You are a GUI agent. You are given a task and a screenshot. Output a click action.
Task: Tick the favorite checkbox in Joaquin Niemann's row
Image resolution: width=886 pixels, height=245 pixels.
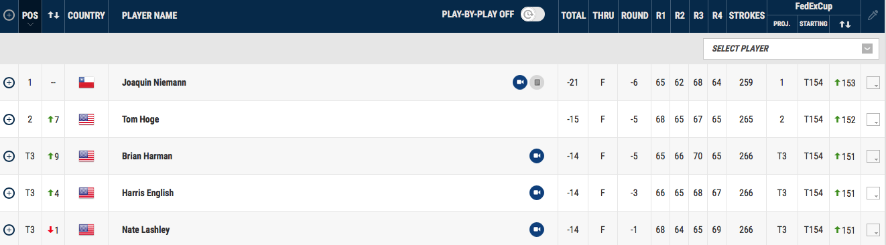(873, 83)
